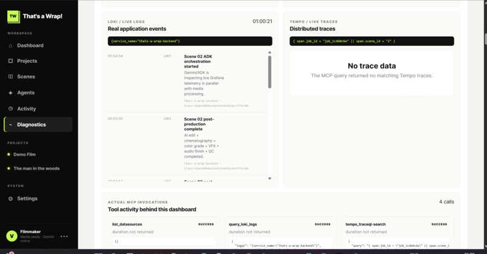Image resolution: width=487 pixels, height=254 pixels.
Task: Click the That's a Wrap! title
Action: [42, 16]
